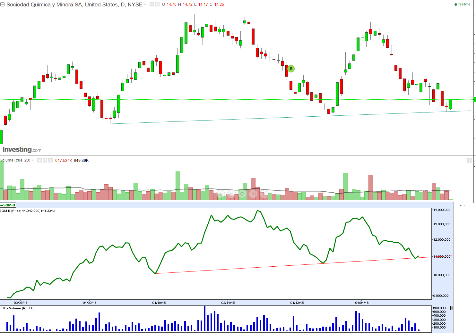Click the volume average value 649.39K

point(81,161)
